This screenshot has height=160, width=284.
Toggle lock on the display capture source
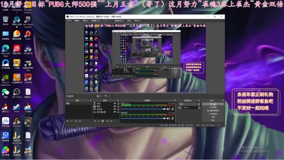click(x=118, y=112)
